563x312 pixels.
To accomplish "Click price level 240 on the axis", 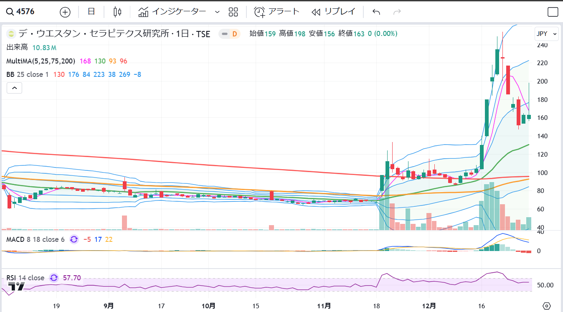I will pyautogui.click(x=543, y=45).
